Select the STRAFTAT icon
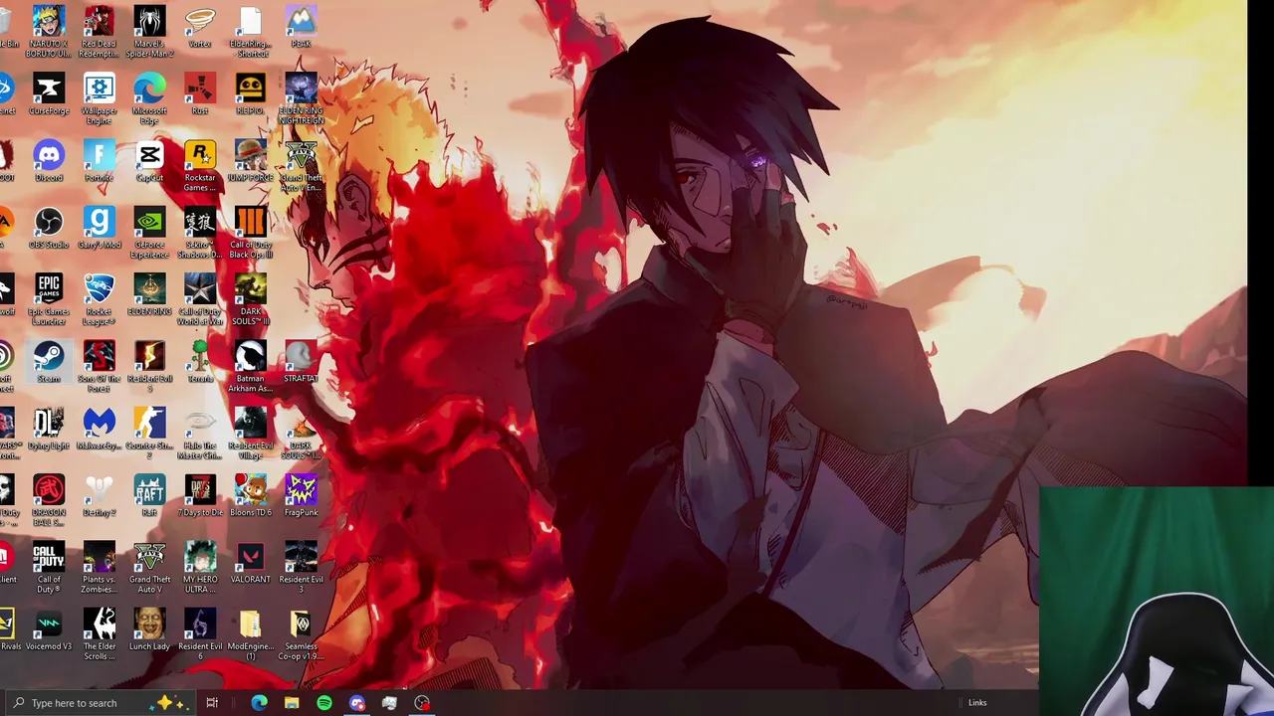The height and width of the screenshot is (716, 1274). coord(301,362)
